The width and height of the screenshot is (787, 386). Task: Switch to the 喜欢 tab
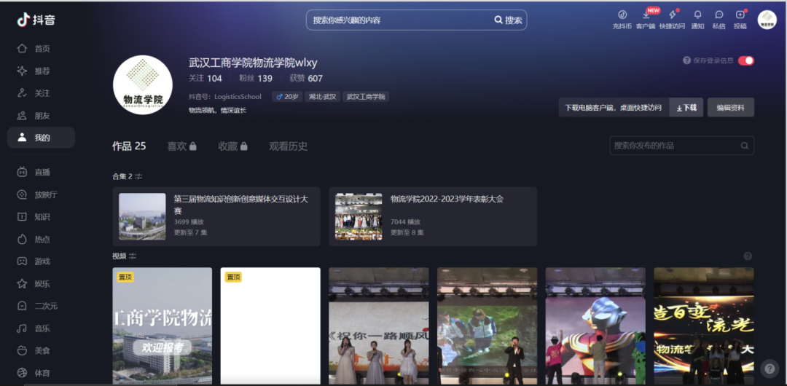(181, 146)
